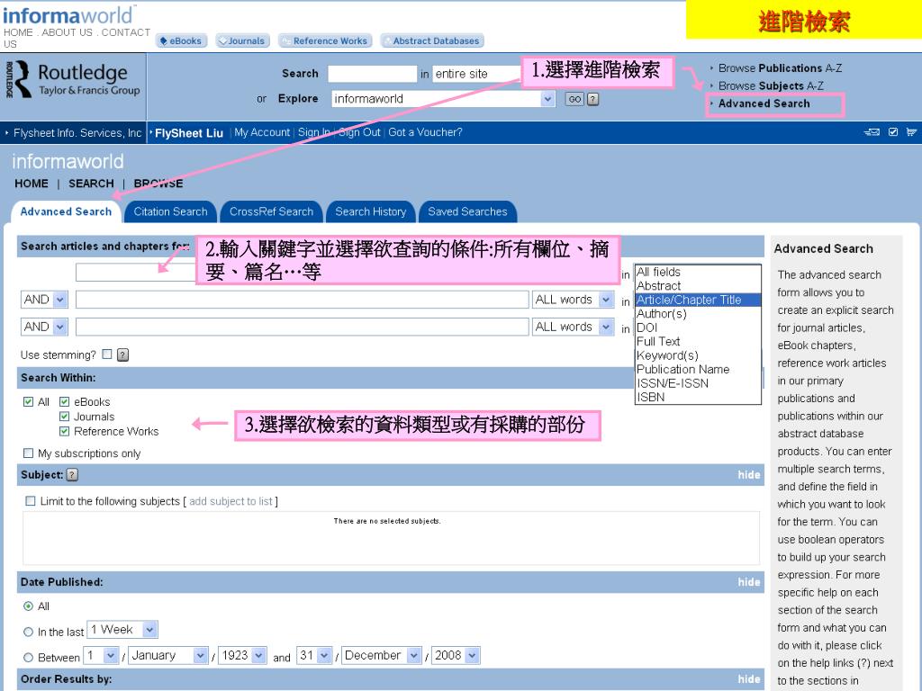Image resolution: width=922 pixels, height=691 pixels.
Task: Click the Got a Voucher? link
Action: coord(425,132)
